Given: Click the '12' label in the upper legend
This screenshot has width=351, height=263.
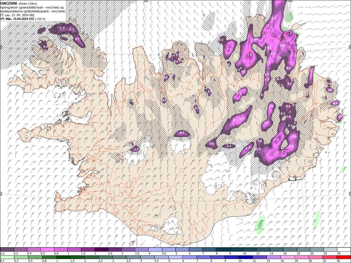Looking at the screenshot, I should 258,253.
